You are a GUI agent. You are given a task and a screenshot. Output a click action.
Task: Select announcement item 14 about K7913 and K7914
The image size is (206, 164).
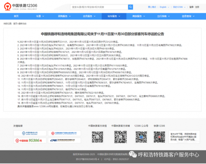pyautogui.click(x=52, y=89)
